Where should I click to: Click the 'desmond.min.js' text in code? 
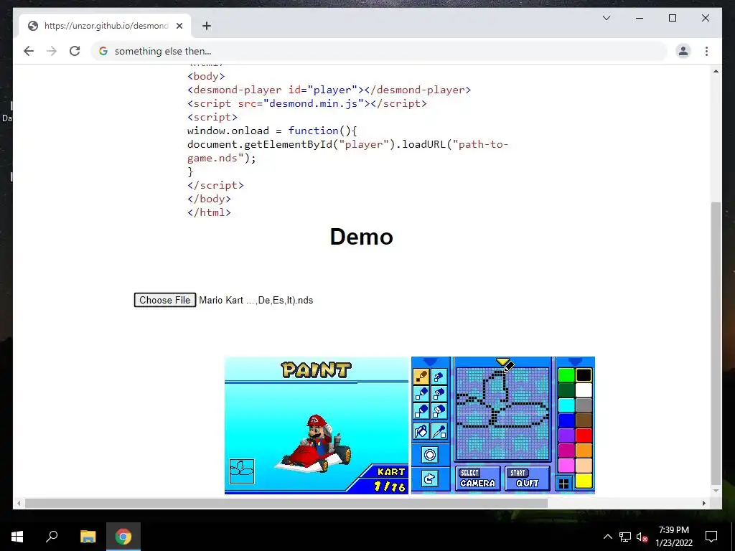[x=314, y=103]
